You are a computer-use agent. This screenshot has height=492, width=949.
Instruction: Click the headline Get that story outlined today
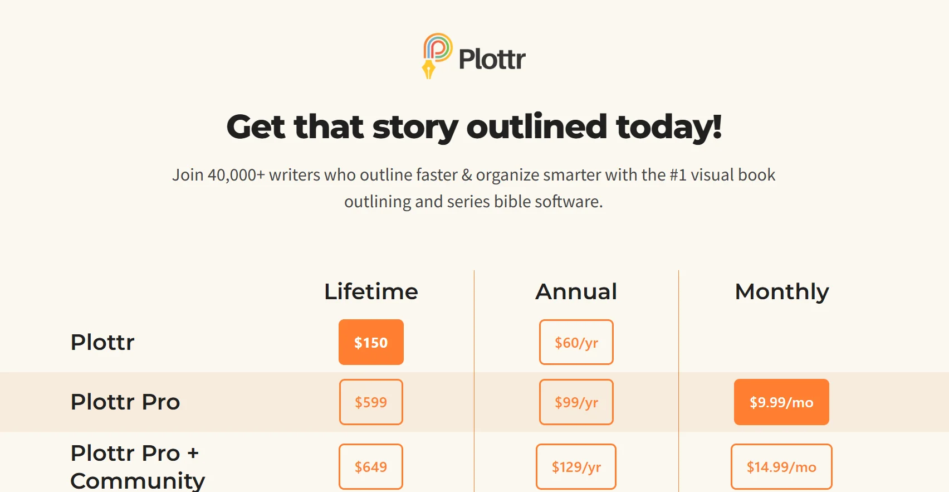(474, 127)
